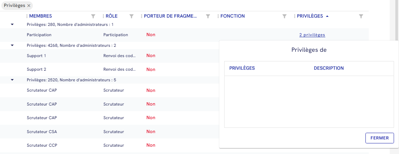Collapse the Privilèges: 4268 group

click(12, 45)
